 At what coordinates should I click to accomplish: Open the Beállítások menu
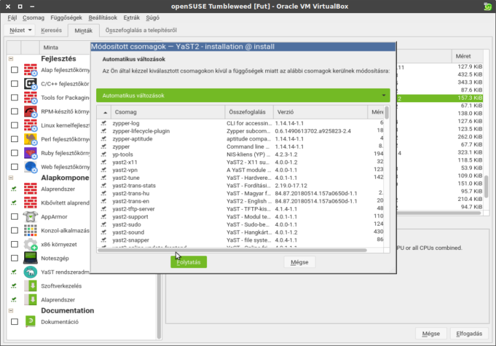(x=103, y=18)
